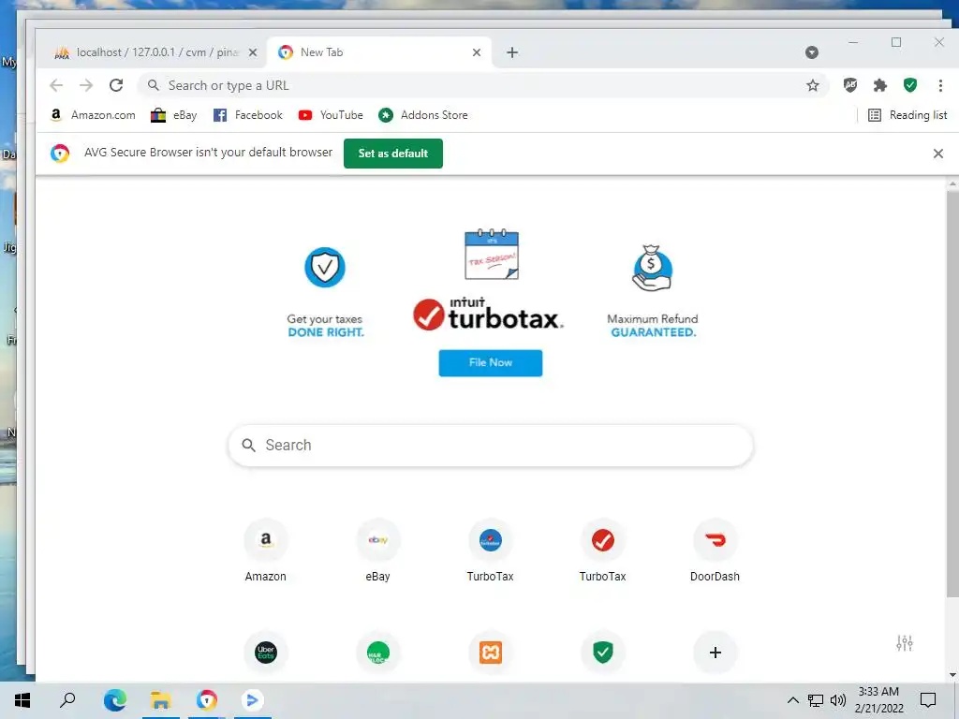Image resolution: width=959 pixels, height=719 pixels.
Task: Open the Amazon.com bookmark
Action: point(93,115)
